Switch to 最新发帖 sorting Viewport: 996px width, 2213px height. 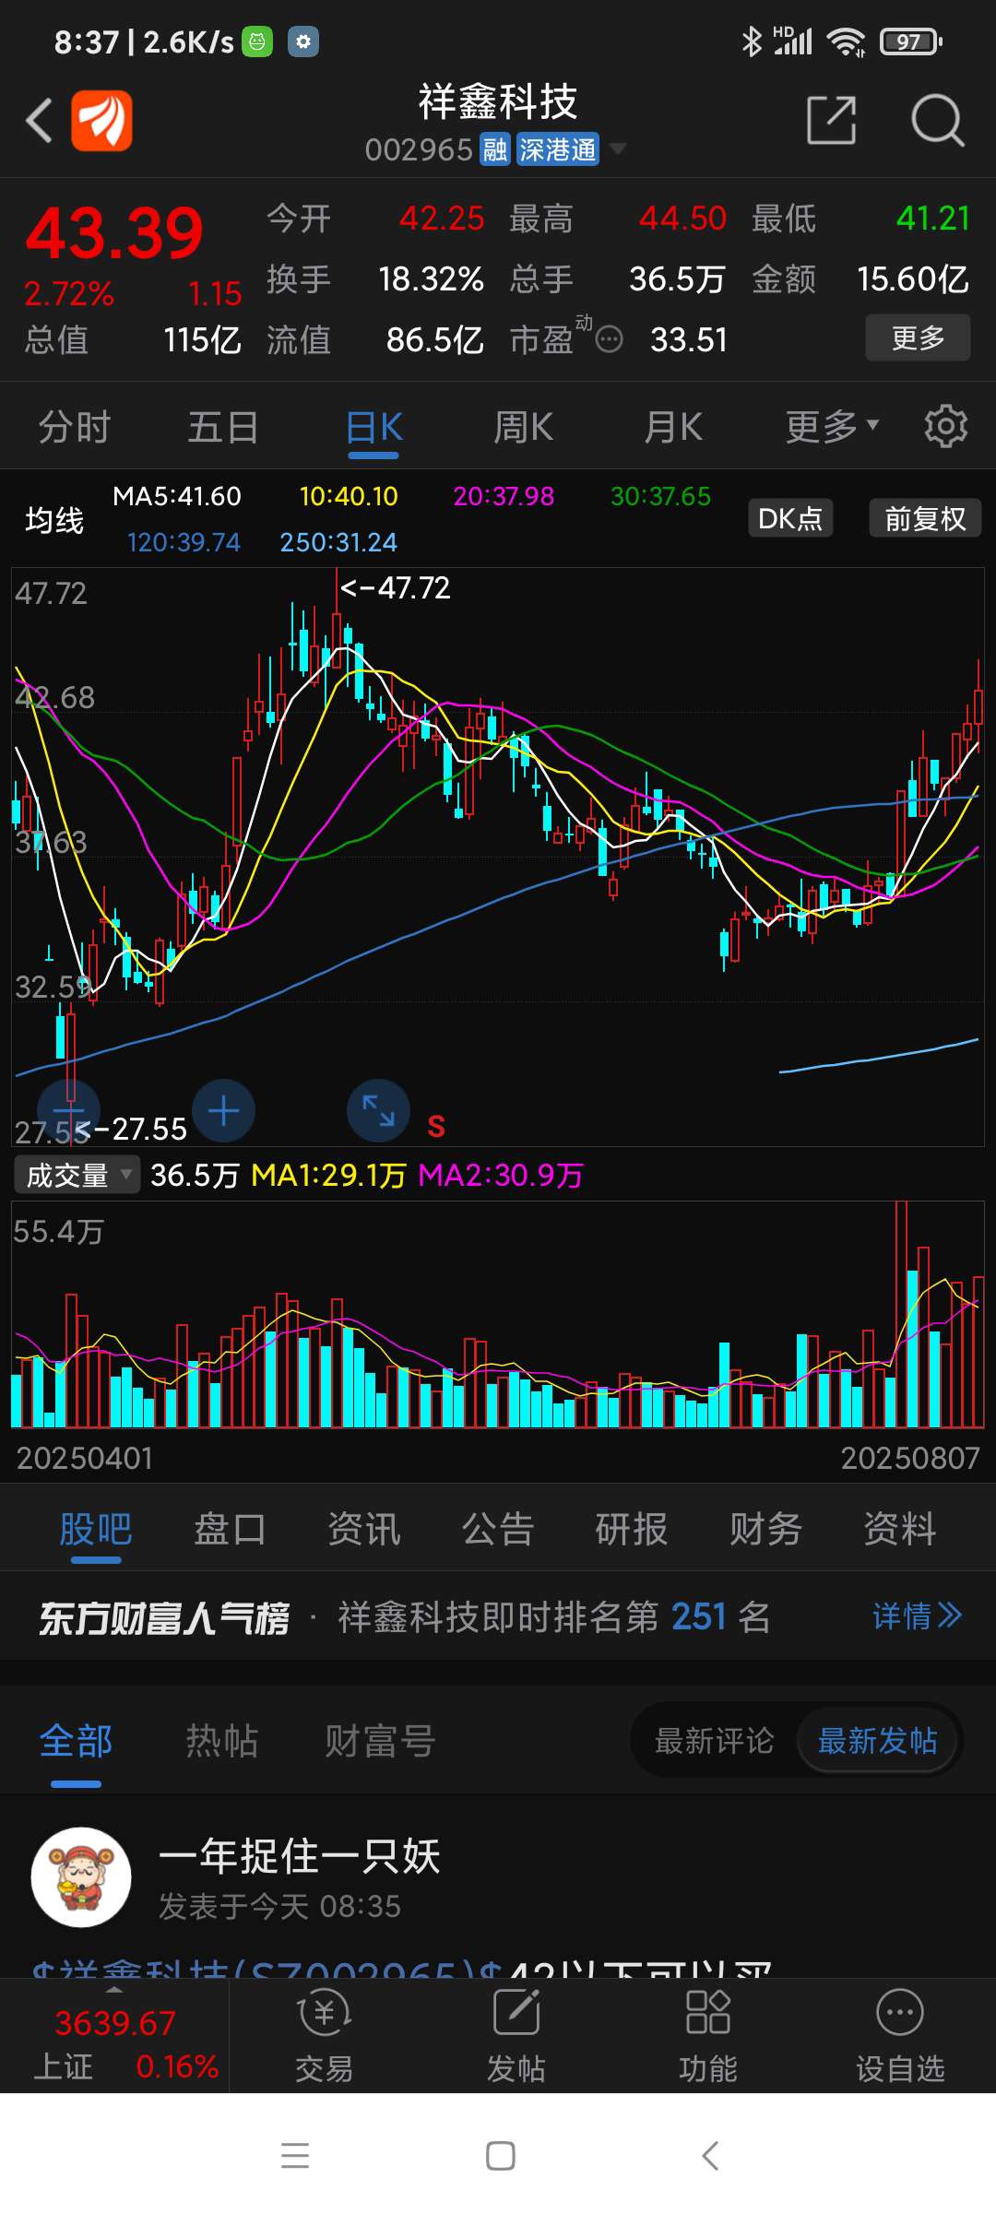tap(877, 1741)
